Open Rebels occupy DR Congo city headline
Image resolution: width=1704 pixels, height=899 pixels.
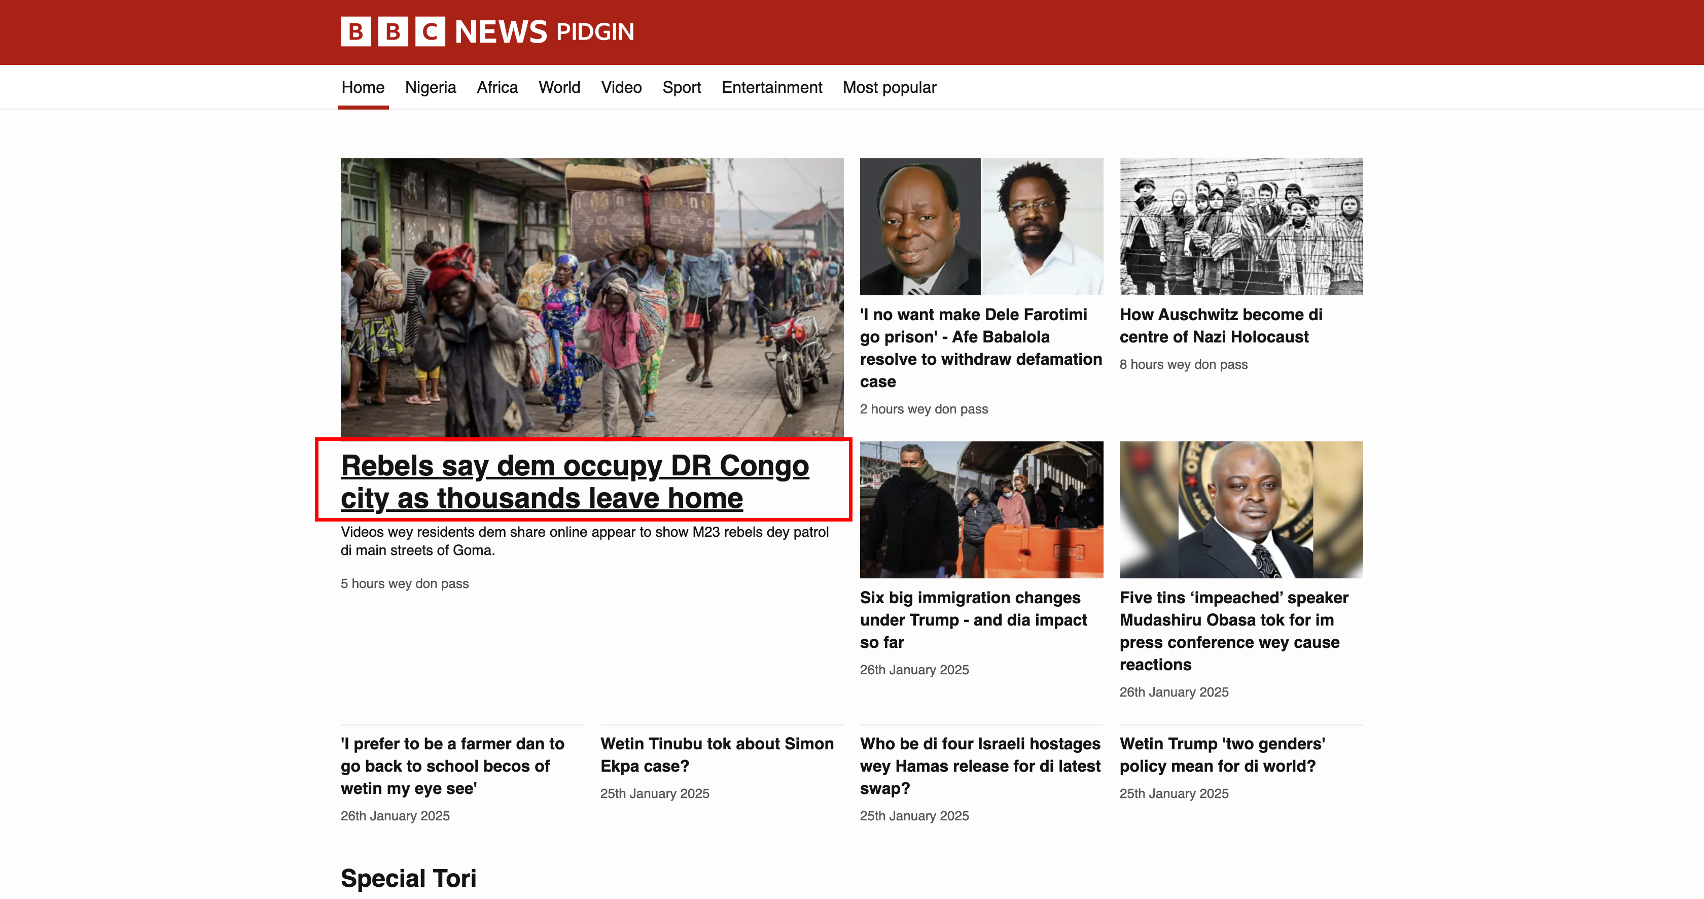tap(574, 481)
